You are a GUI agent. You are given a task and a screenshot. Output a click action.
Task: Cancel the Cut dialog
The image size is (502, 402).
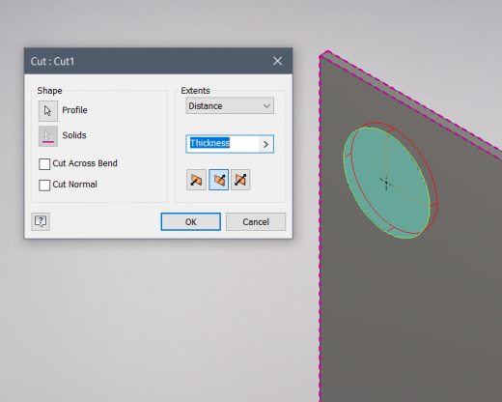tap(256, 221)
